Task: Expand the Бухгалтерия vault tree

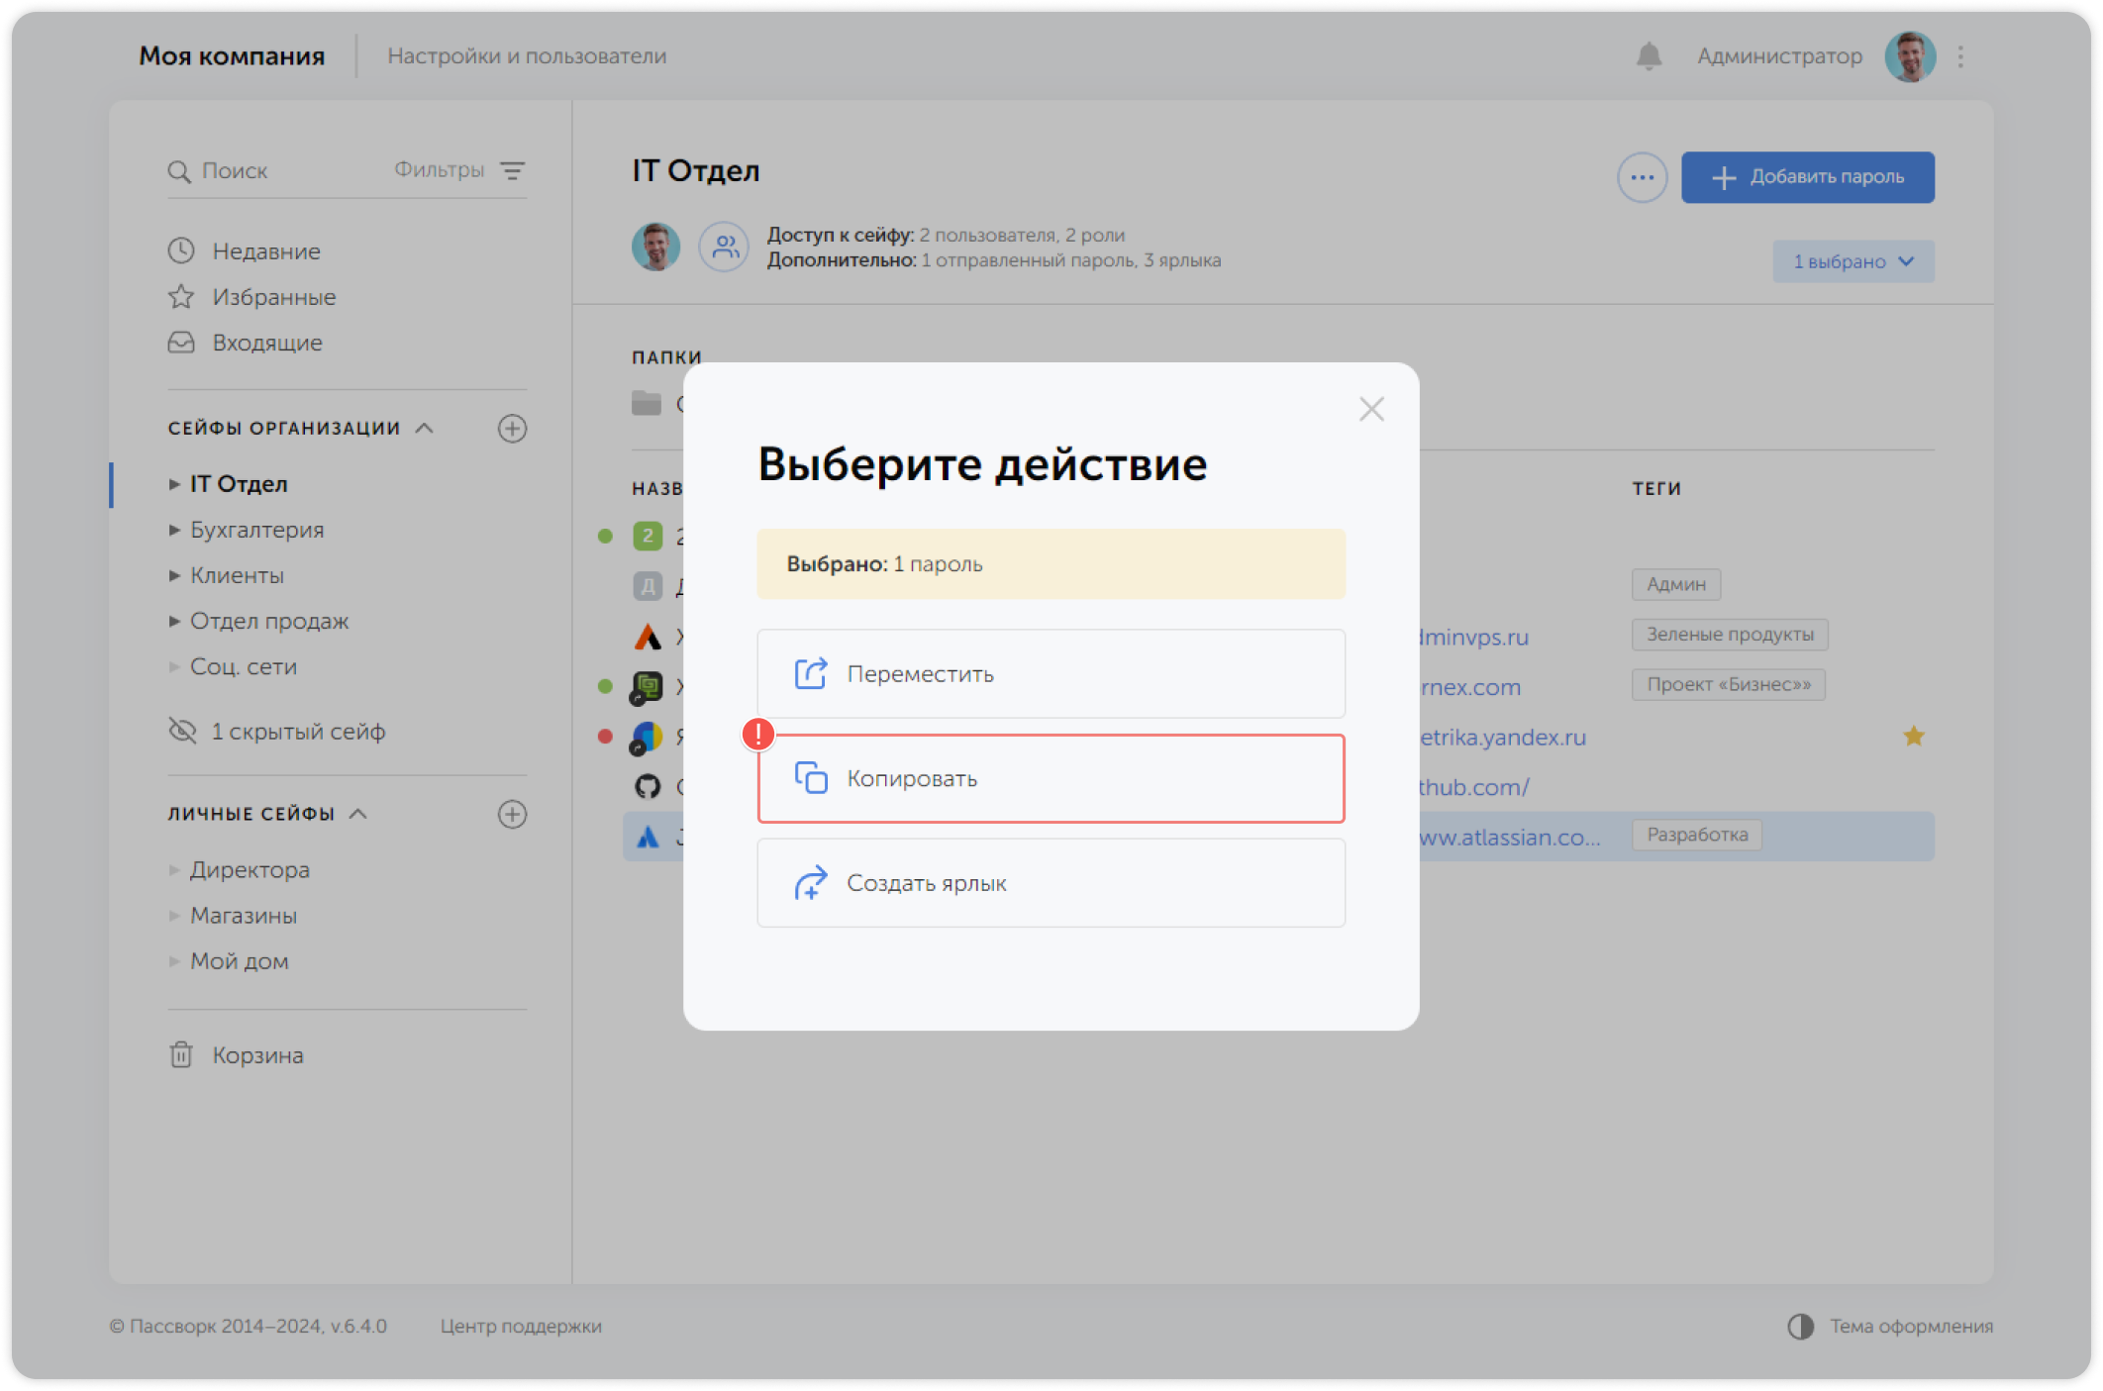Action: click(174, 530)
